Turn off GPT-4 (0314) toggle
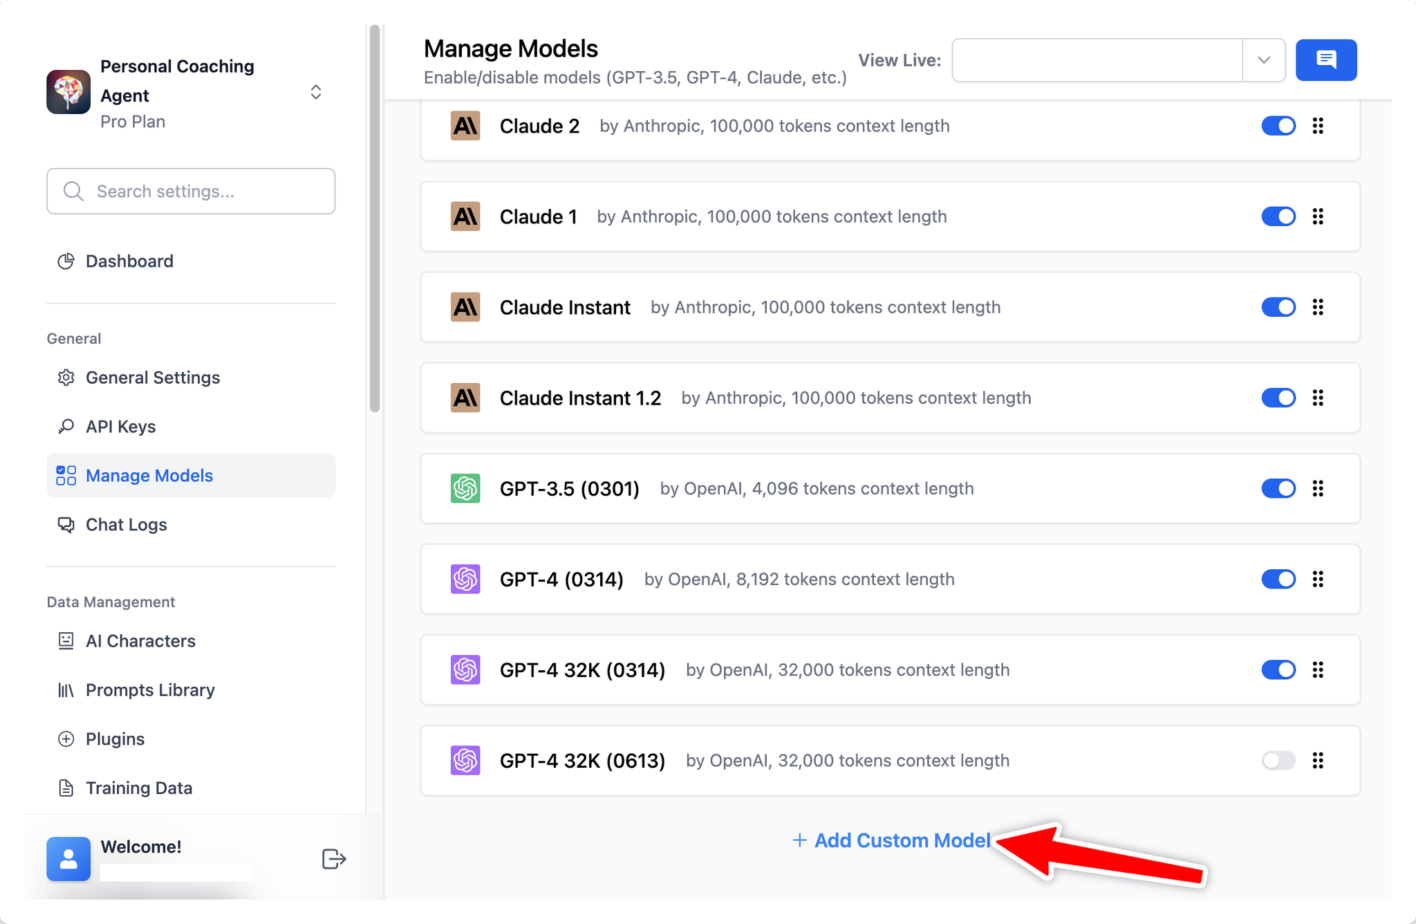 pyautogui.click(x=1278, y=579)
